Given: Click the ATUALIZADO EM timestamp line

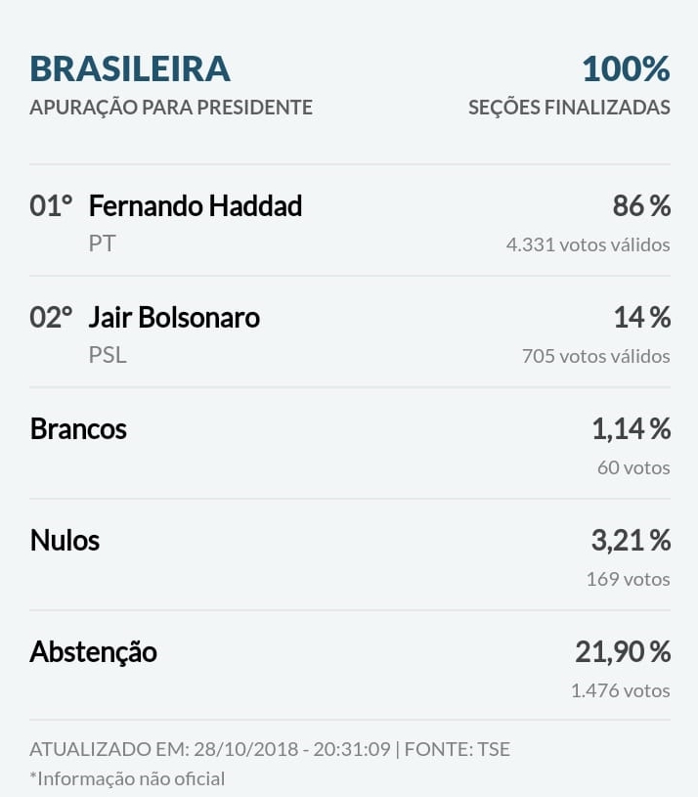Looking at the screenshot, I should (x=270, y=749).
